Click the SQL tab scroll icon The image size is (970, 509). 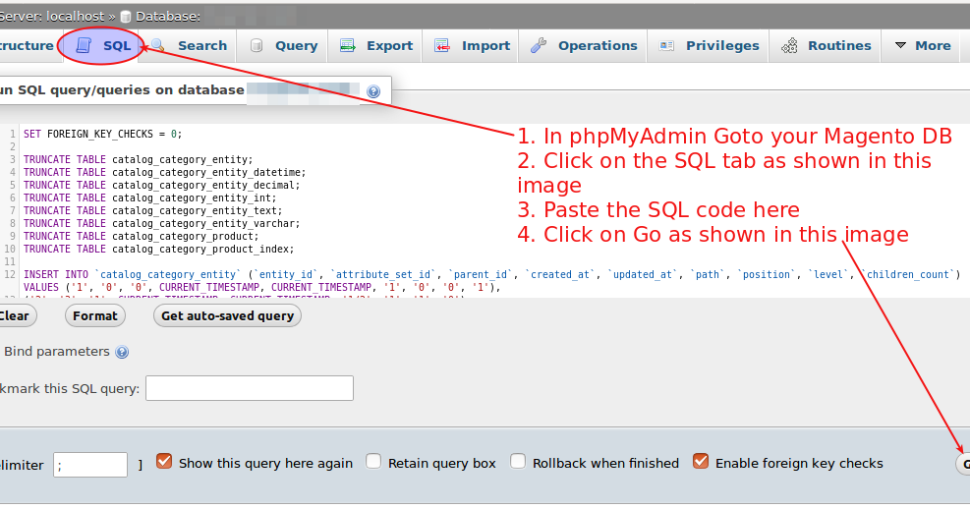click(x=84, y=46)
